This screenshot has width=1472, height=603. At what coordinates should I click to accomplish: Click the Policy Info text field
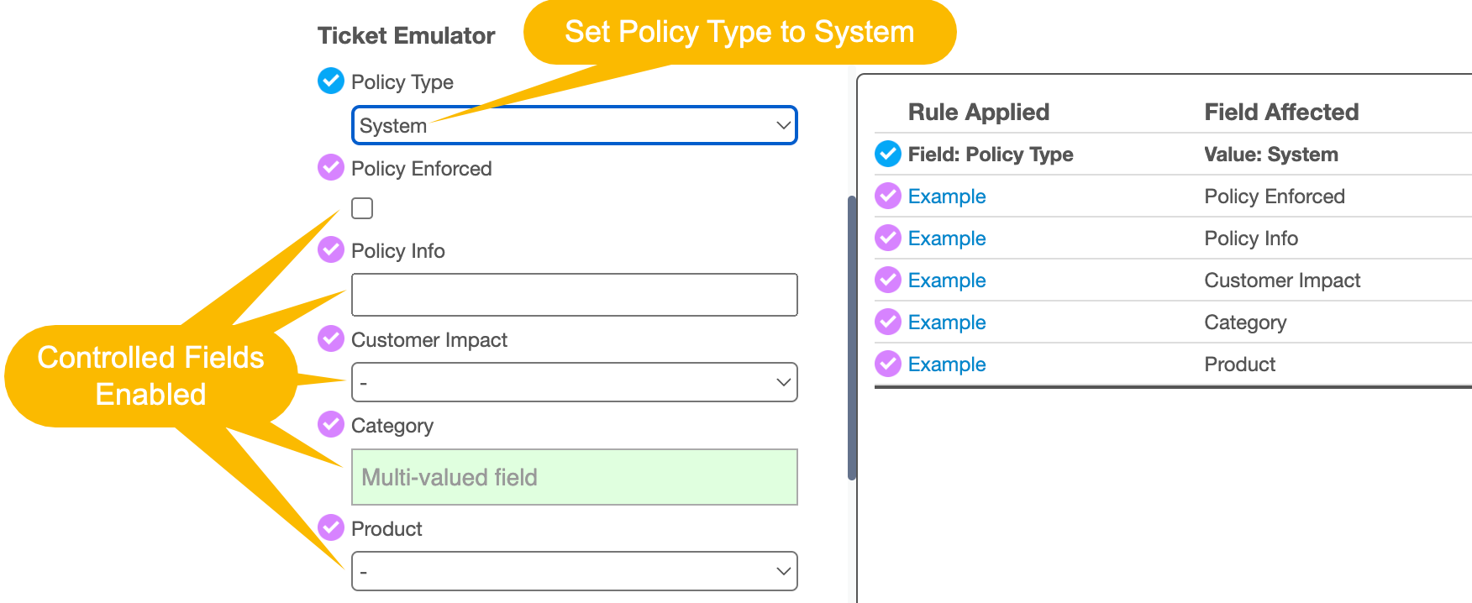tap(575, 295)
